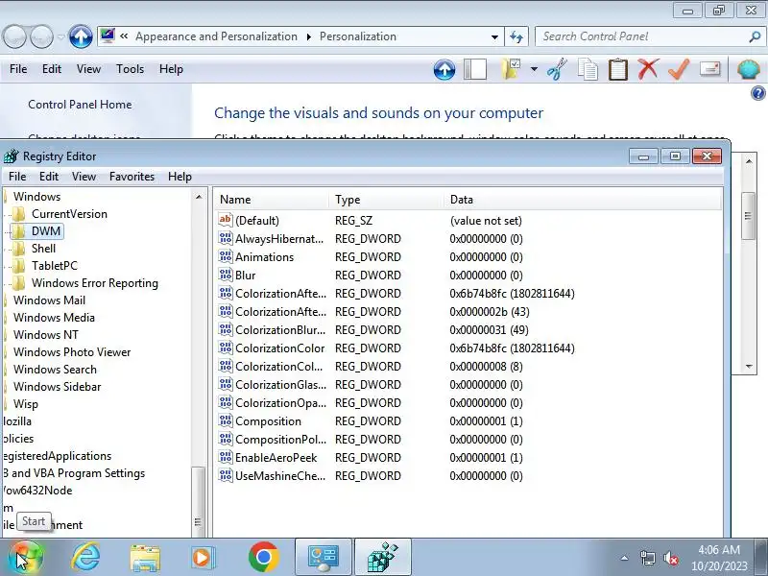Viewport: 768px width, 576px height.
Task: Click the muted volume icon in the tray
Action: 670,558
